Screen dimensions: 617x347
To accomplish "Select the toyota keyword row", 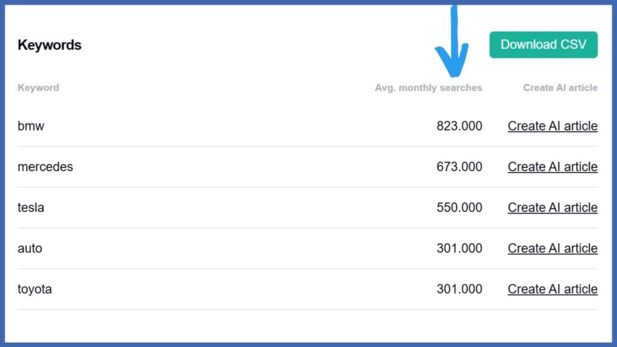I will click(x=308, y=289).
